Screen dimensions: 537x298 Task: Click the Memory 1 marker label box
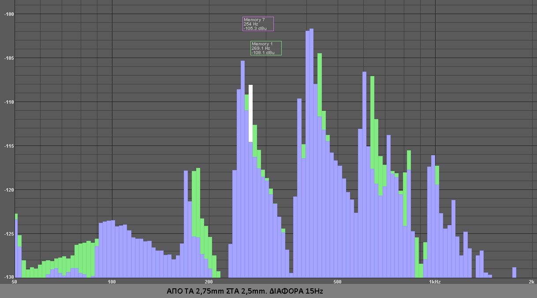coord(266,48)
